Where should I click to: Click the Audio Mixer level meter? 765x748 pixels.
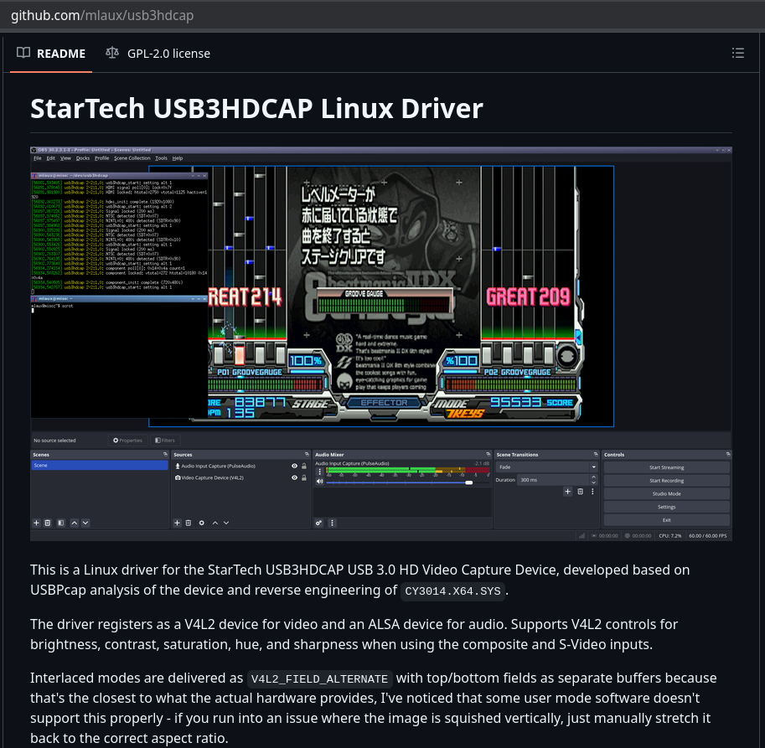pos(408,471)
